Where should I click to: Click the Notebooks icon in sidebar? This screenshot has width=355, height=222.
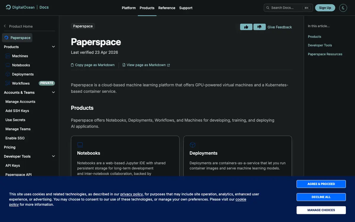[x=8, y=65]
